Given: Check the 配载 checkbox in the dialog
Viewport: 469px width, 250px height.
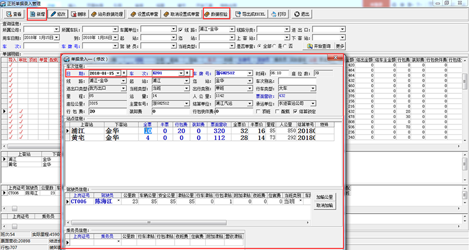Looking at the screenshot, I should pyautogui.click(x=277, y=112).
